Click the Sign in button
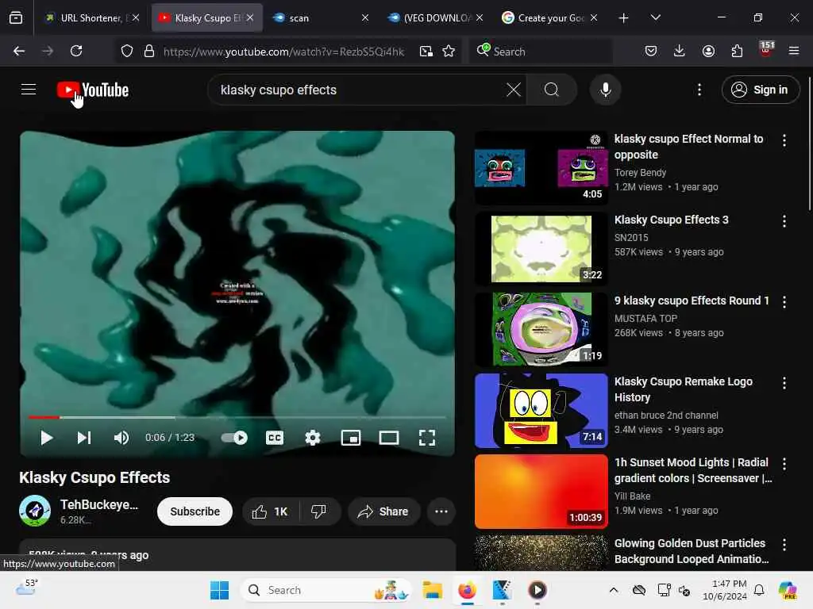This screenshot has width=813, height=609. click(x=760, y=90)
